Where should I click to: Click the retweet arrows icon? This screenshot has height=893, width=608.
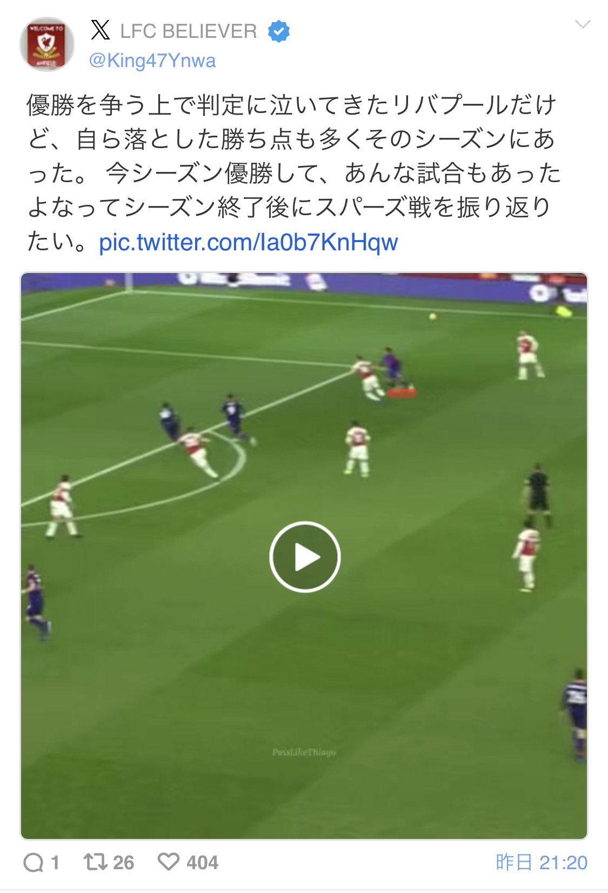tap(96, 862)
